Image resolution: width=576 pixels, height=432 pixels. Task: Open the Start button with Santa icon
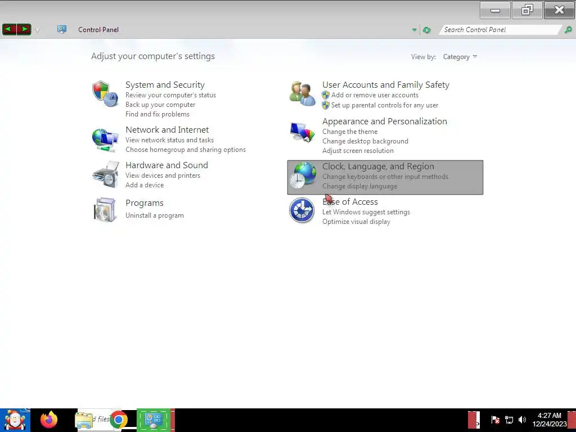pos(15,420)
